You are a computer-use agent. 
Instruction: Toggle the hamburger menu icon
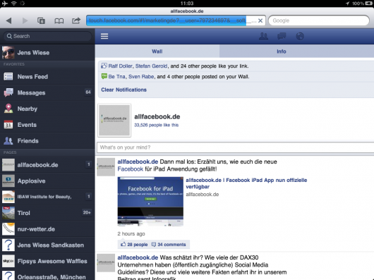(104, 36)
